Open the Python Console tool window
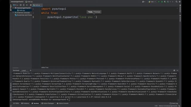 [63, 103]
